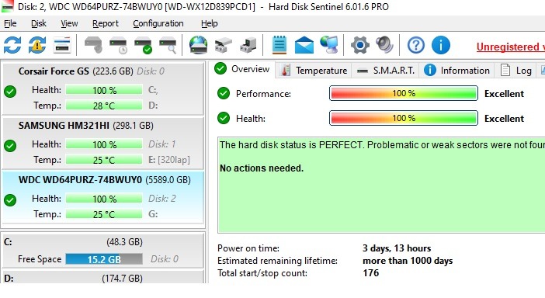Click the globe and monitor icon
545x298 pixels.
pos(329,45)
